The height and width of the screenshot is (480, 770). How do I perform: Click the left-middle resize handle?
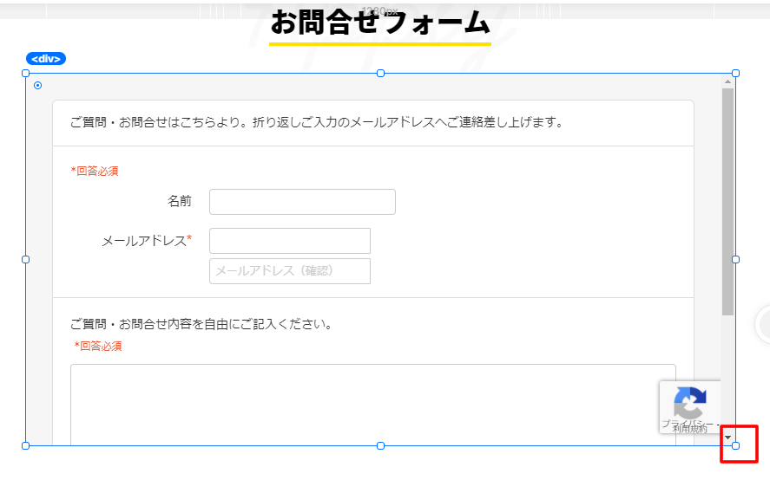point(25,259)
